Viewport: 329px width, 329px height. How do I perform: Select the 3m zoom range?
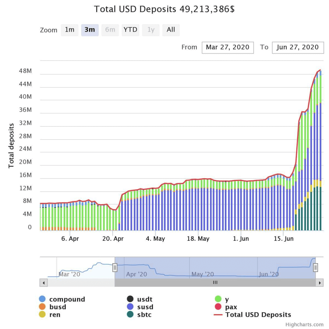(x=90, y=30)
